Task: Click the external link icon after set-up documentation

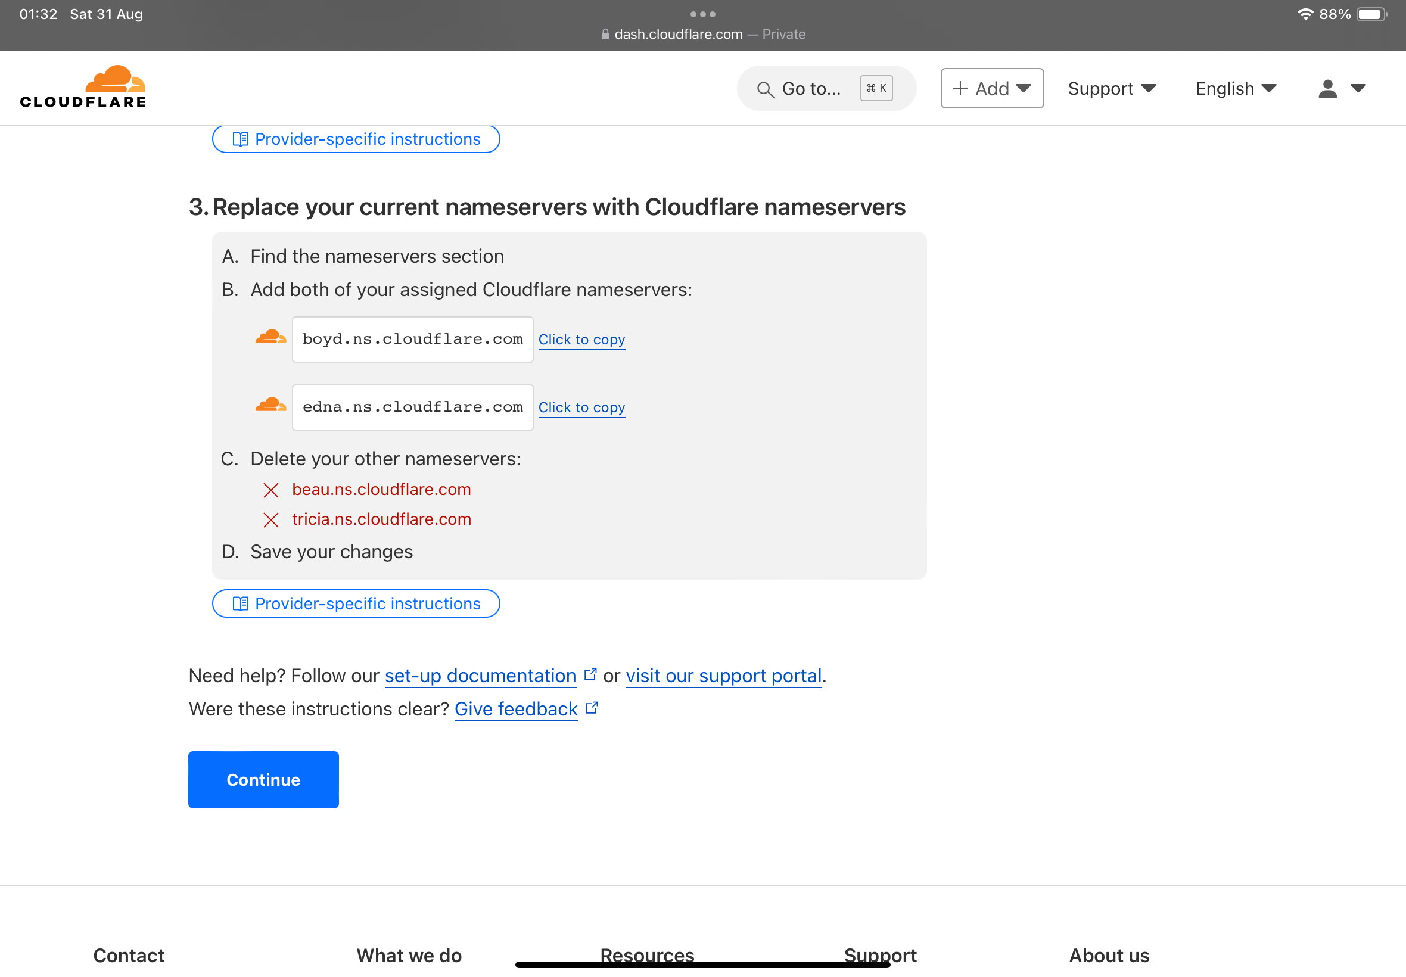Action: click(590, 674)
